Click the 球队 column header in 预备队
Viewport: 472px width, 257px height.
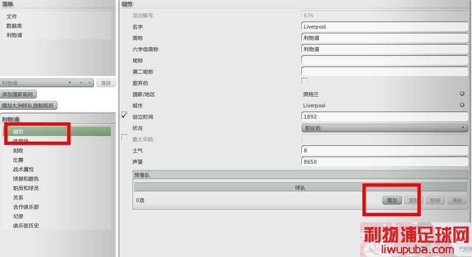pyautogui.click(x=300, y=187)
